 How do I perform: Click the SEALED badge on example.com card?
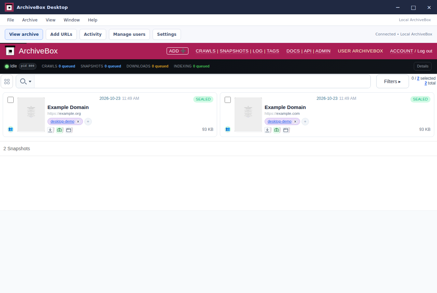(420, 99)
